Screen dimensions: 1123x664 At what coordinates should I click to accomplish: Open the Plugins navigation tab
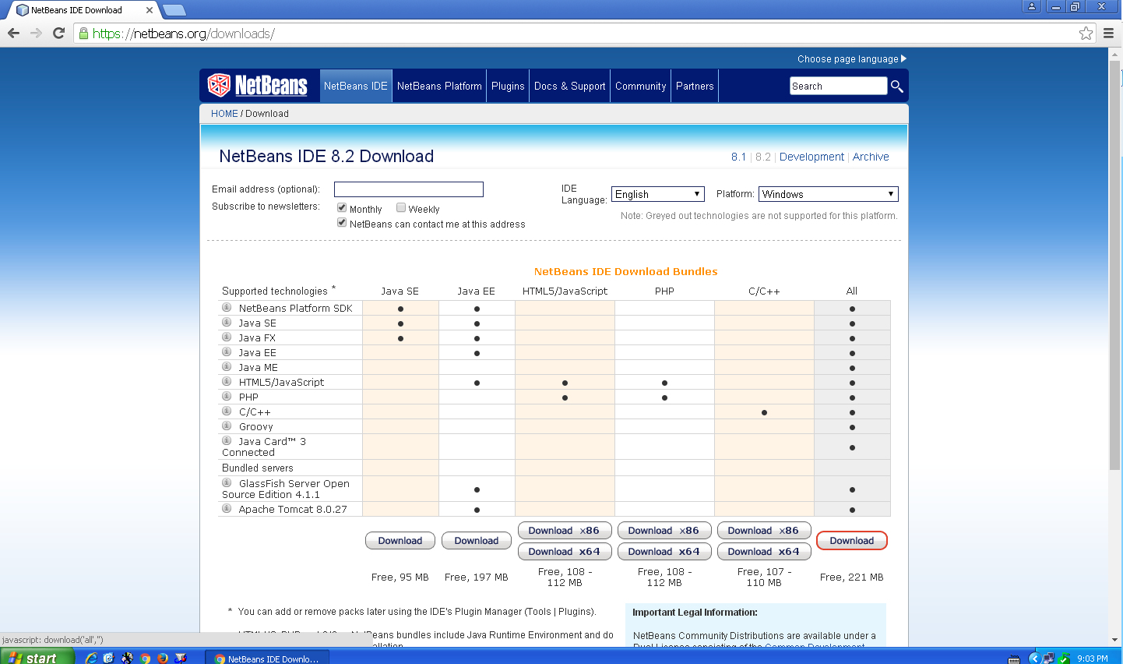pos(508,87)
